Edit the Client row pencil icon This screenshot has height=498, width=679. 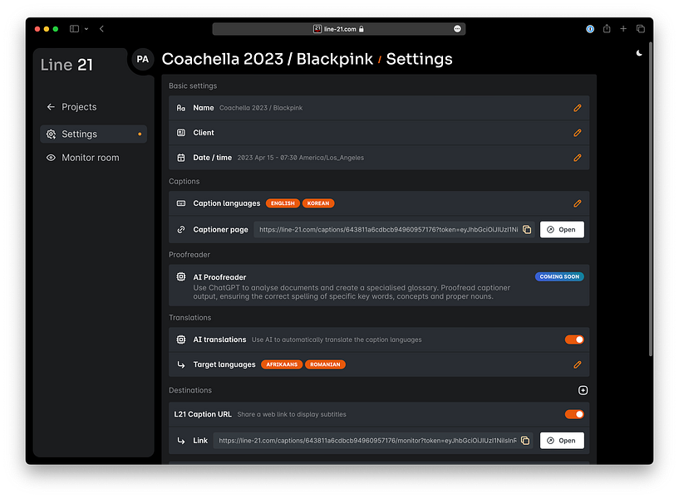pos(578,133)
